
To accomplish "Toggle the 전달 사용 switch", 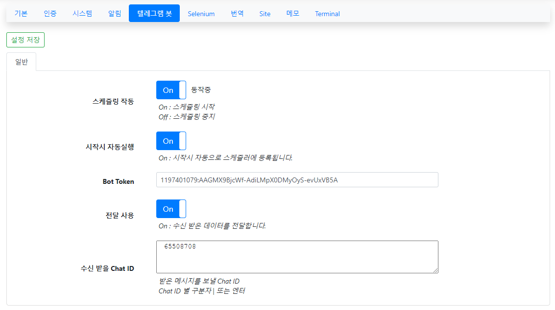I will [171, 209].
